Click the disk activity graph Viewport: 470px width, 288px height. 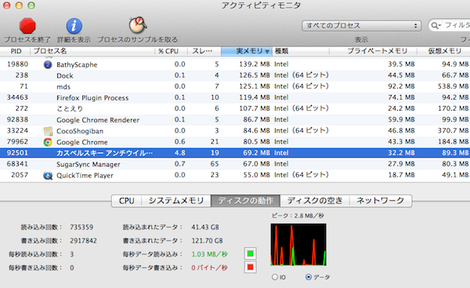tap(298, 245)
